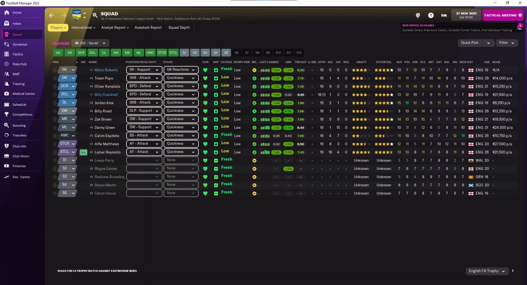
Task: Click the club badge crest
Action: 77,15
